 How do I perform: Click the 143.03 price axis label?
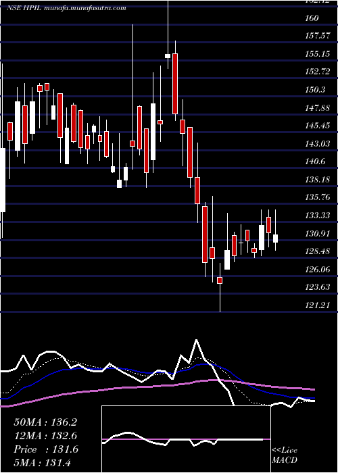[318, 143]
